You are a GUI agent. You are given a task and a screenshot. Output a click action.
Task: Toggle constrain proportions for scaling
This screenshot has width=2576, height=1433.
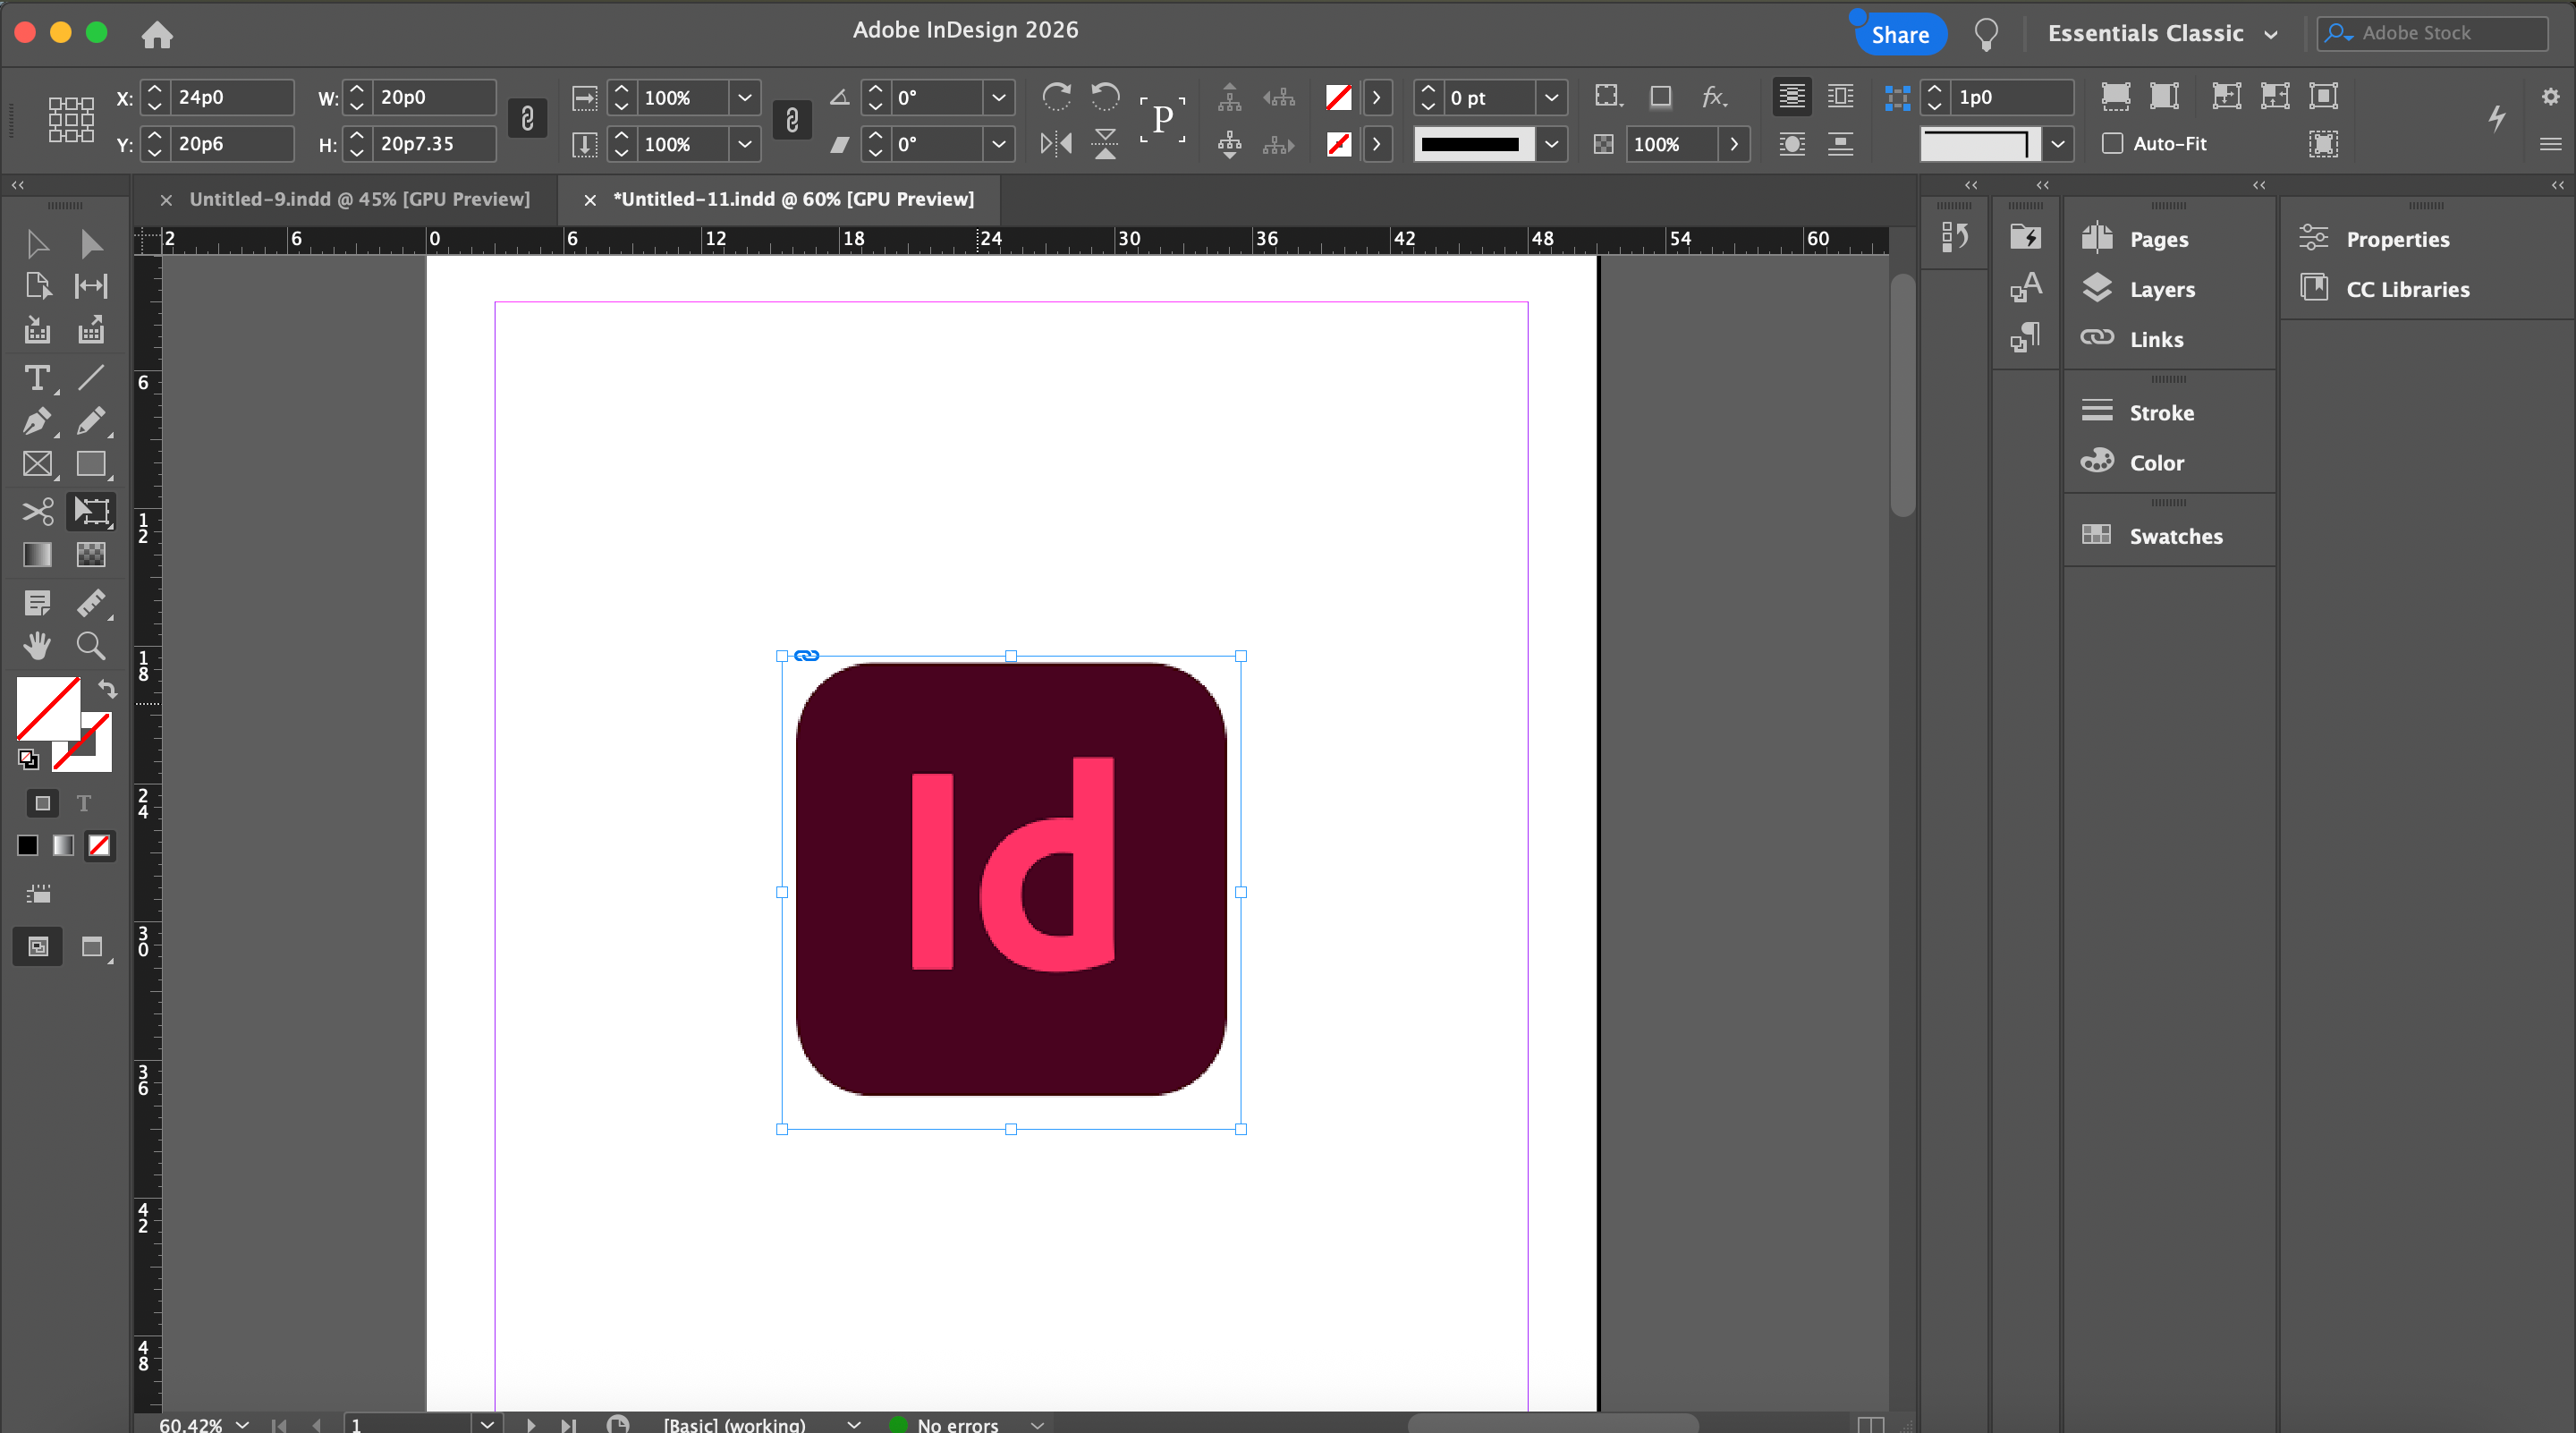coord(792,120)
